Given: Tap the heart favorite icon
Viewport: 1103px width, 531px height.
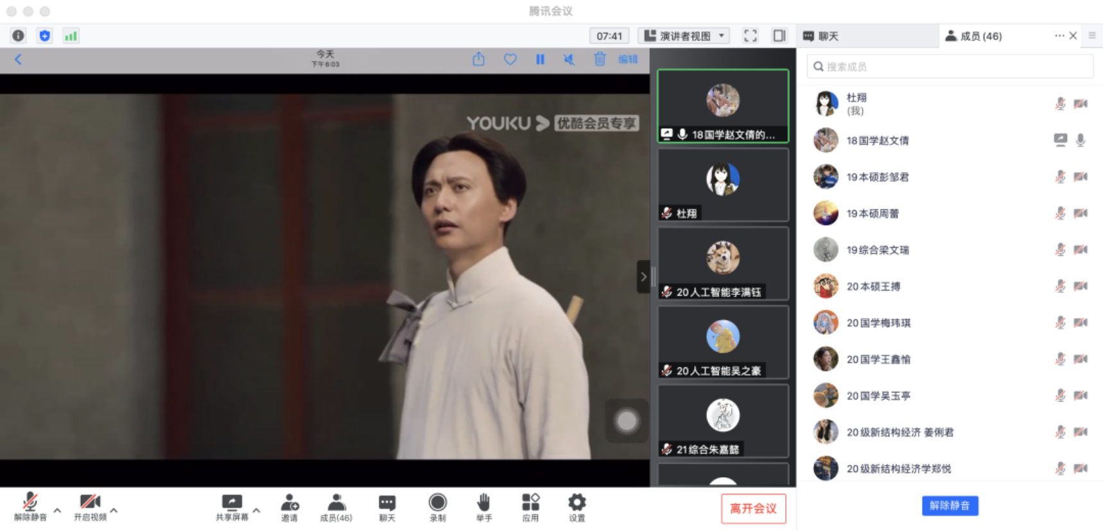Looking at the screenshot, I should pos(510,60).
